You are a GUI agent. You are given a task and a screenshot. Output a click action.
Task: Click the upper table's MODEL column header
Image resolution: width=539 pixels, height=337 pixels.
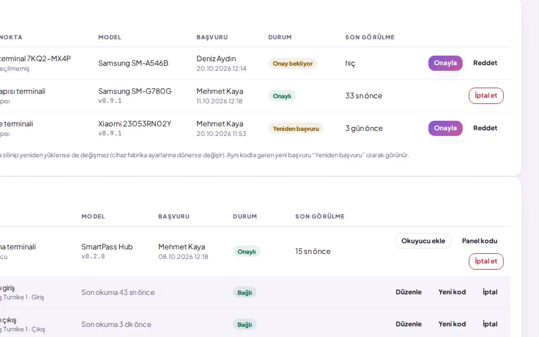coord(109,37)
